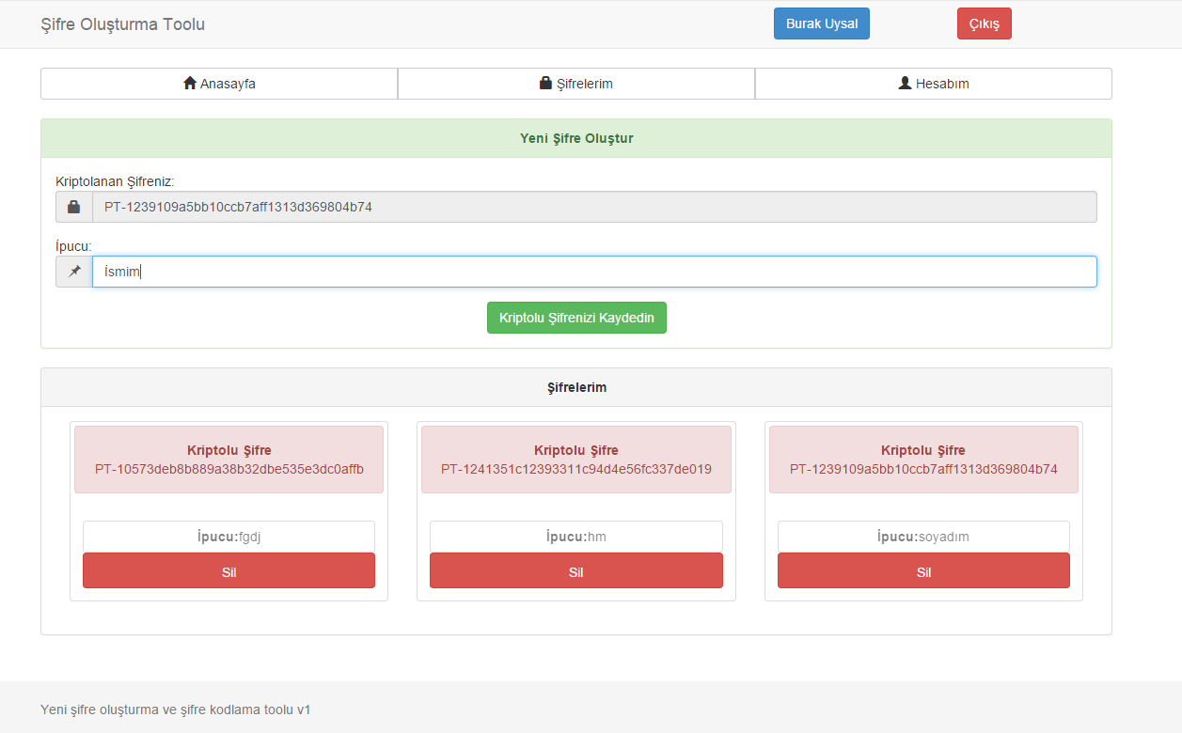Select the PT-10573deb encrypted password card
Image resolution: width=1182 pixels, height=733 pixels.
point(229,460)
